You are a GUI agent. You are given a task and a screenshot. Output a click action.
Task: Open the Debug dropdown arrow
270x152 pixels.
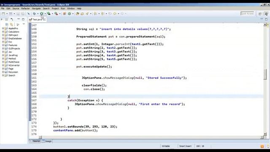pos(38,14)
